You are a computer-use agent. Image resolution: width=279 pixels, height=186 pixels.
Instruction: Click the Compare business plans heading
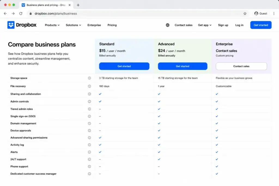(x=42, y=44)
